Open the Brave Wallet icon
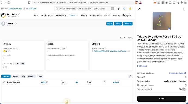 174,2
